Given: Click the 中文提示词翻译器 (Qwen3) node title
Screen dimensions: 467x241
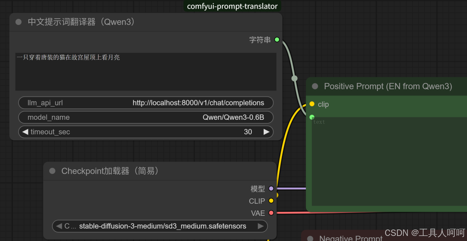Looking at the screenshot, I should tap(82, 22).
